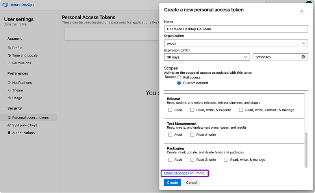
Task: Click the Usage chart icon
Action: pyautogui.click(x=9, y=98)
